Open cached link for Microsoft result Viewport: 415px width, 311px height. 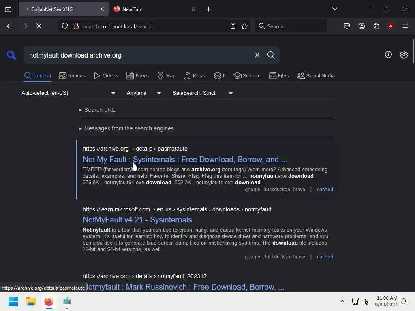(325, 256)
